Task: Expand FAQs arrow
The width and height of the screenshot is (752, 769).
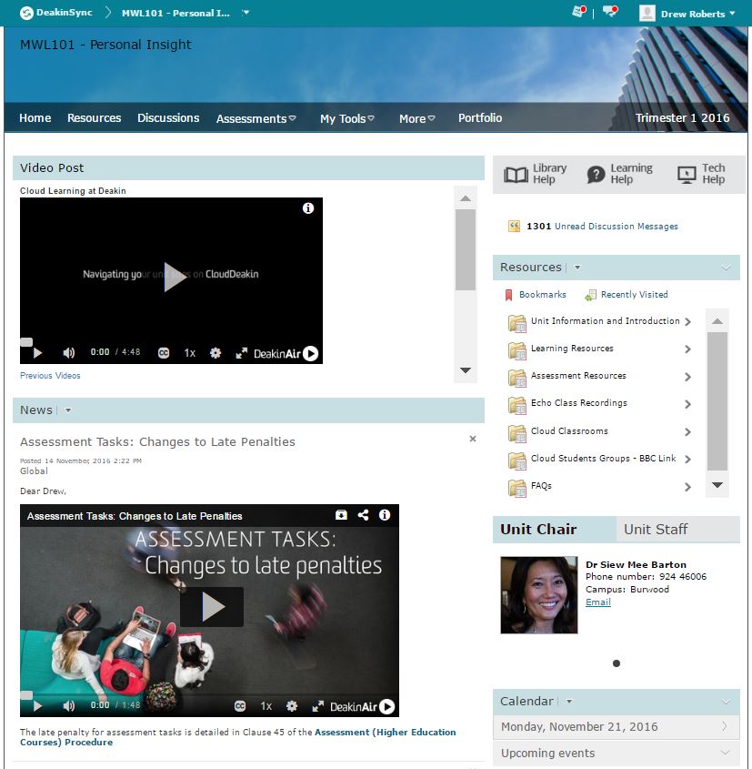Action: click(x=687, y=487)
